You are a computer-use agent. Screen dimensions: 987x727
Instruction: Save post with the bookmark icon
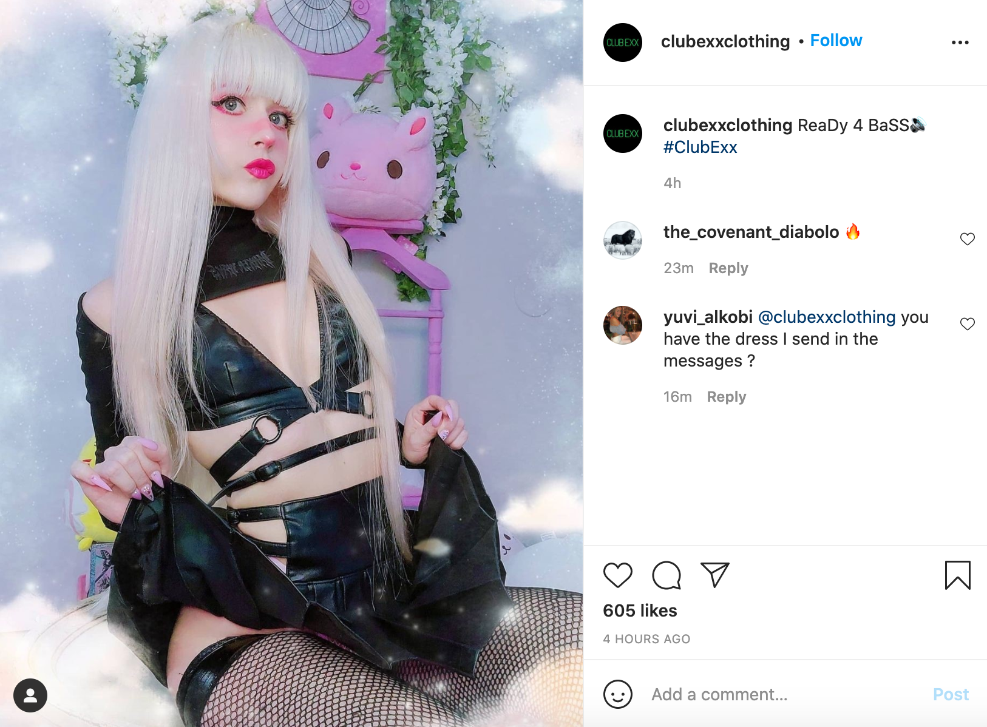958,575
